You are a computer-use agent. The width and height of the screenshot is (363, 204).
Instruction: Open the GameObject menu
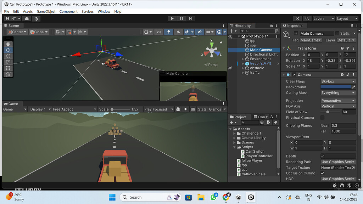coord(46,11)
